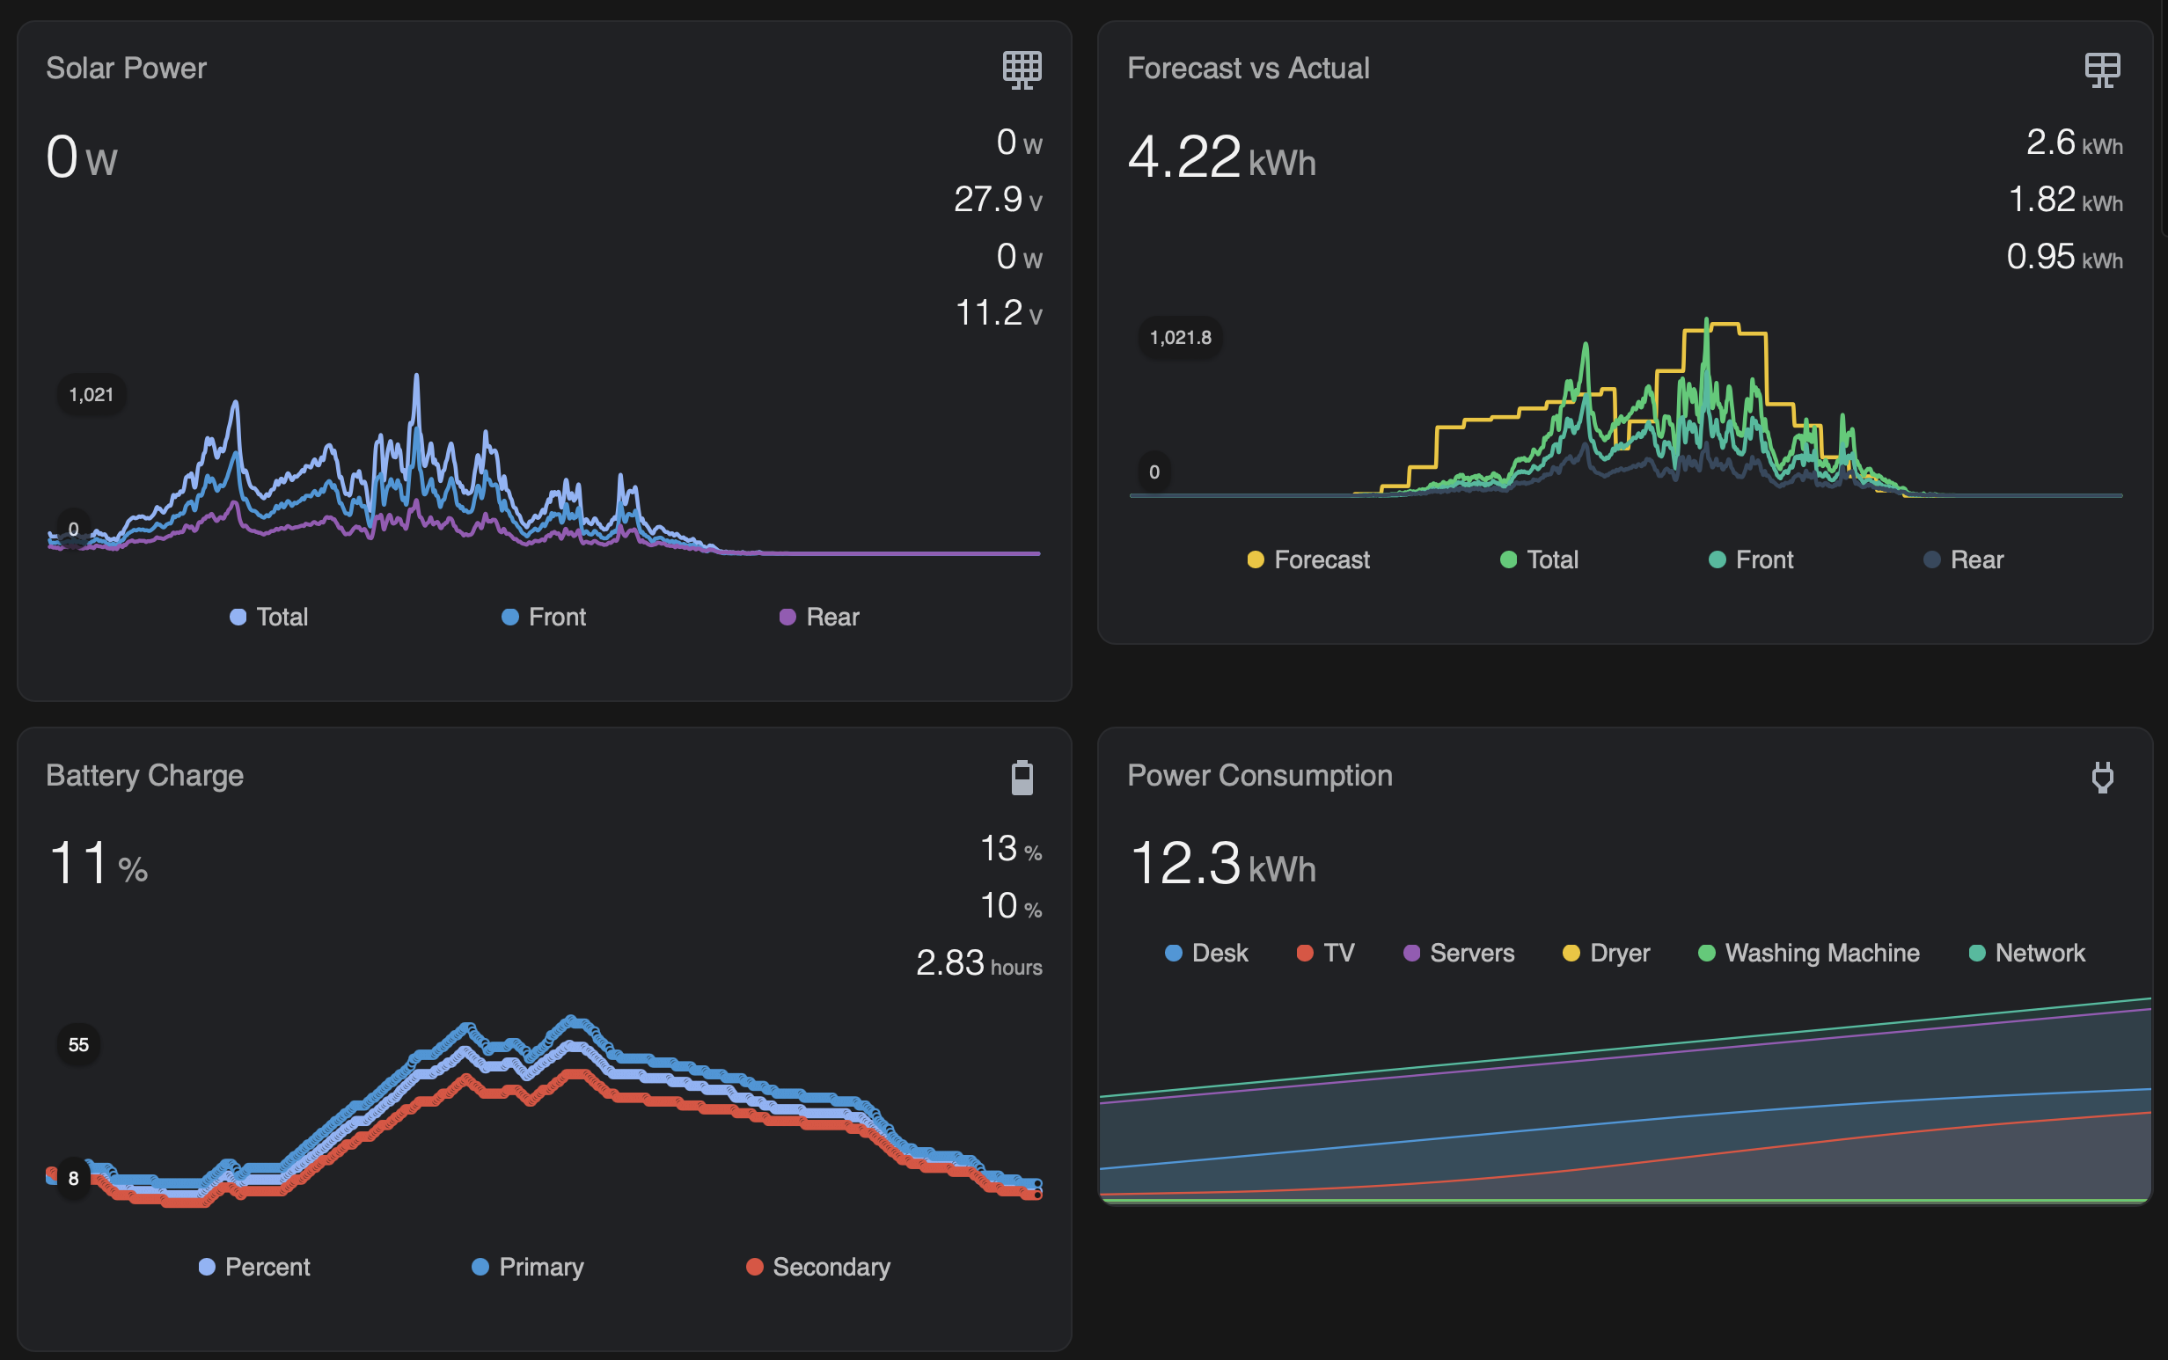
Task: Toggle the Front series in Solar Power legend
Action: click(544, 617)
